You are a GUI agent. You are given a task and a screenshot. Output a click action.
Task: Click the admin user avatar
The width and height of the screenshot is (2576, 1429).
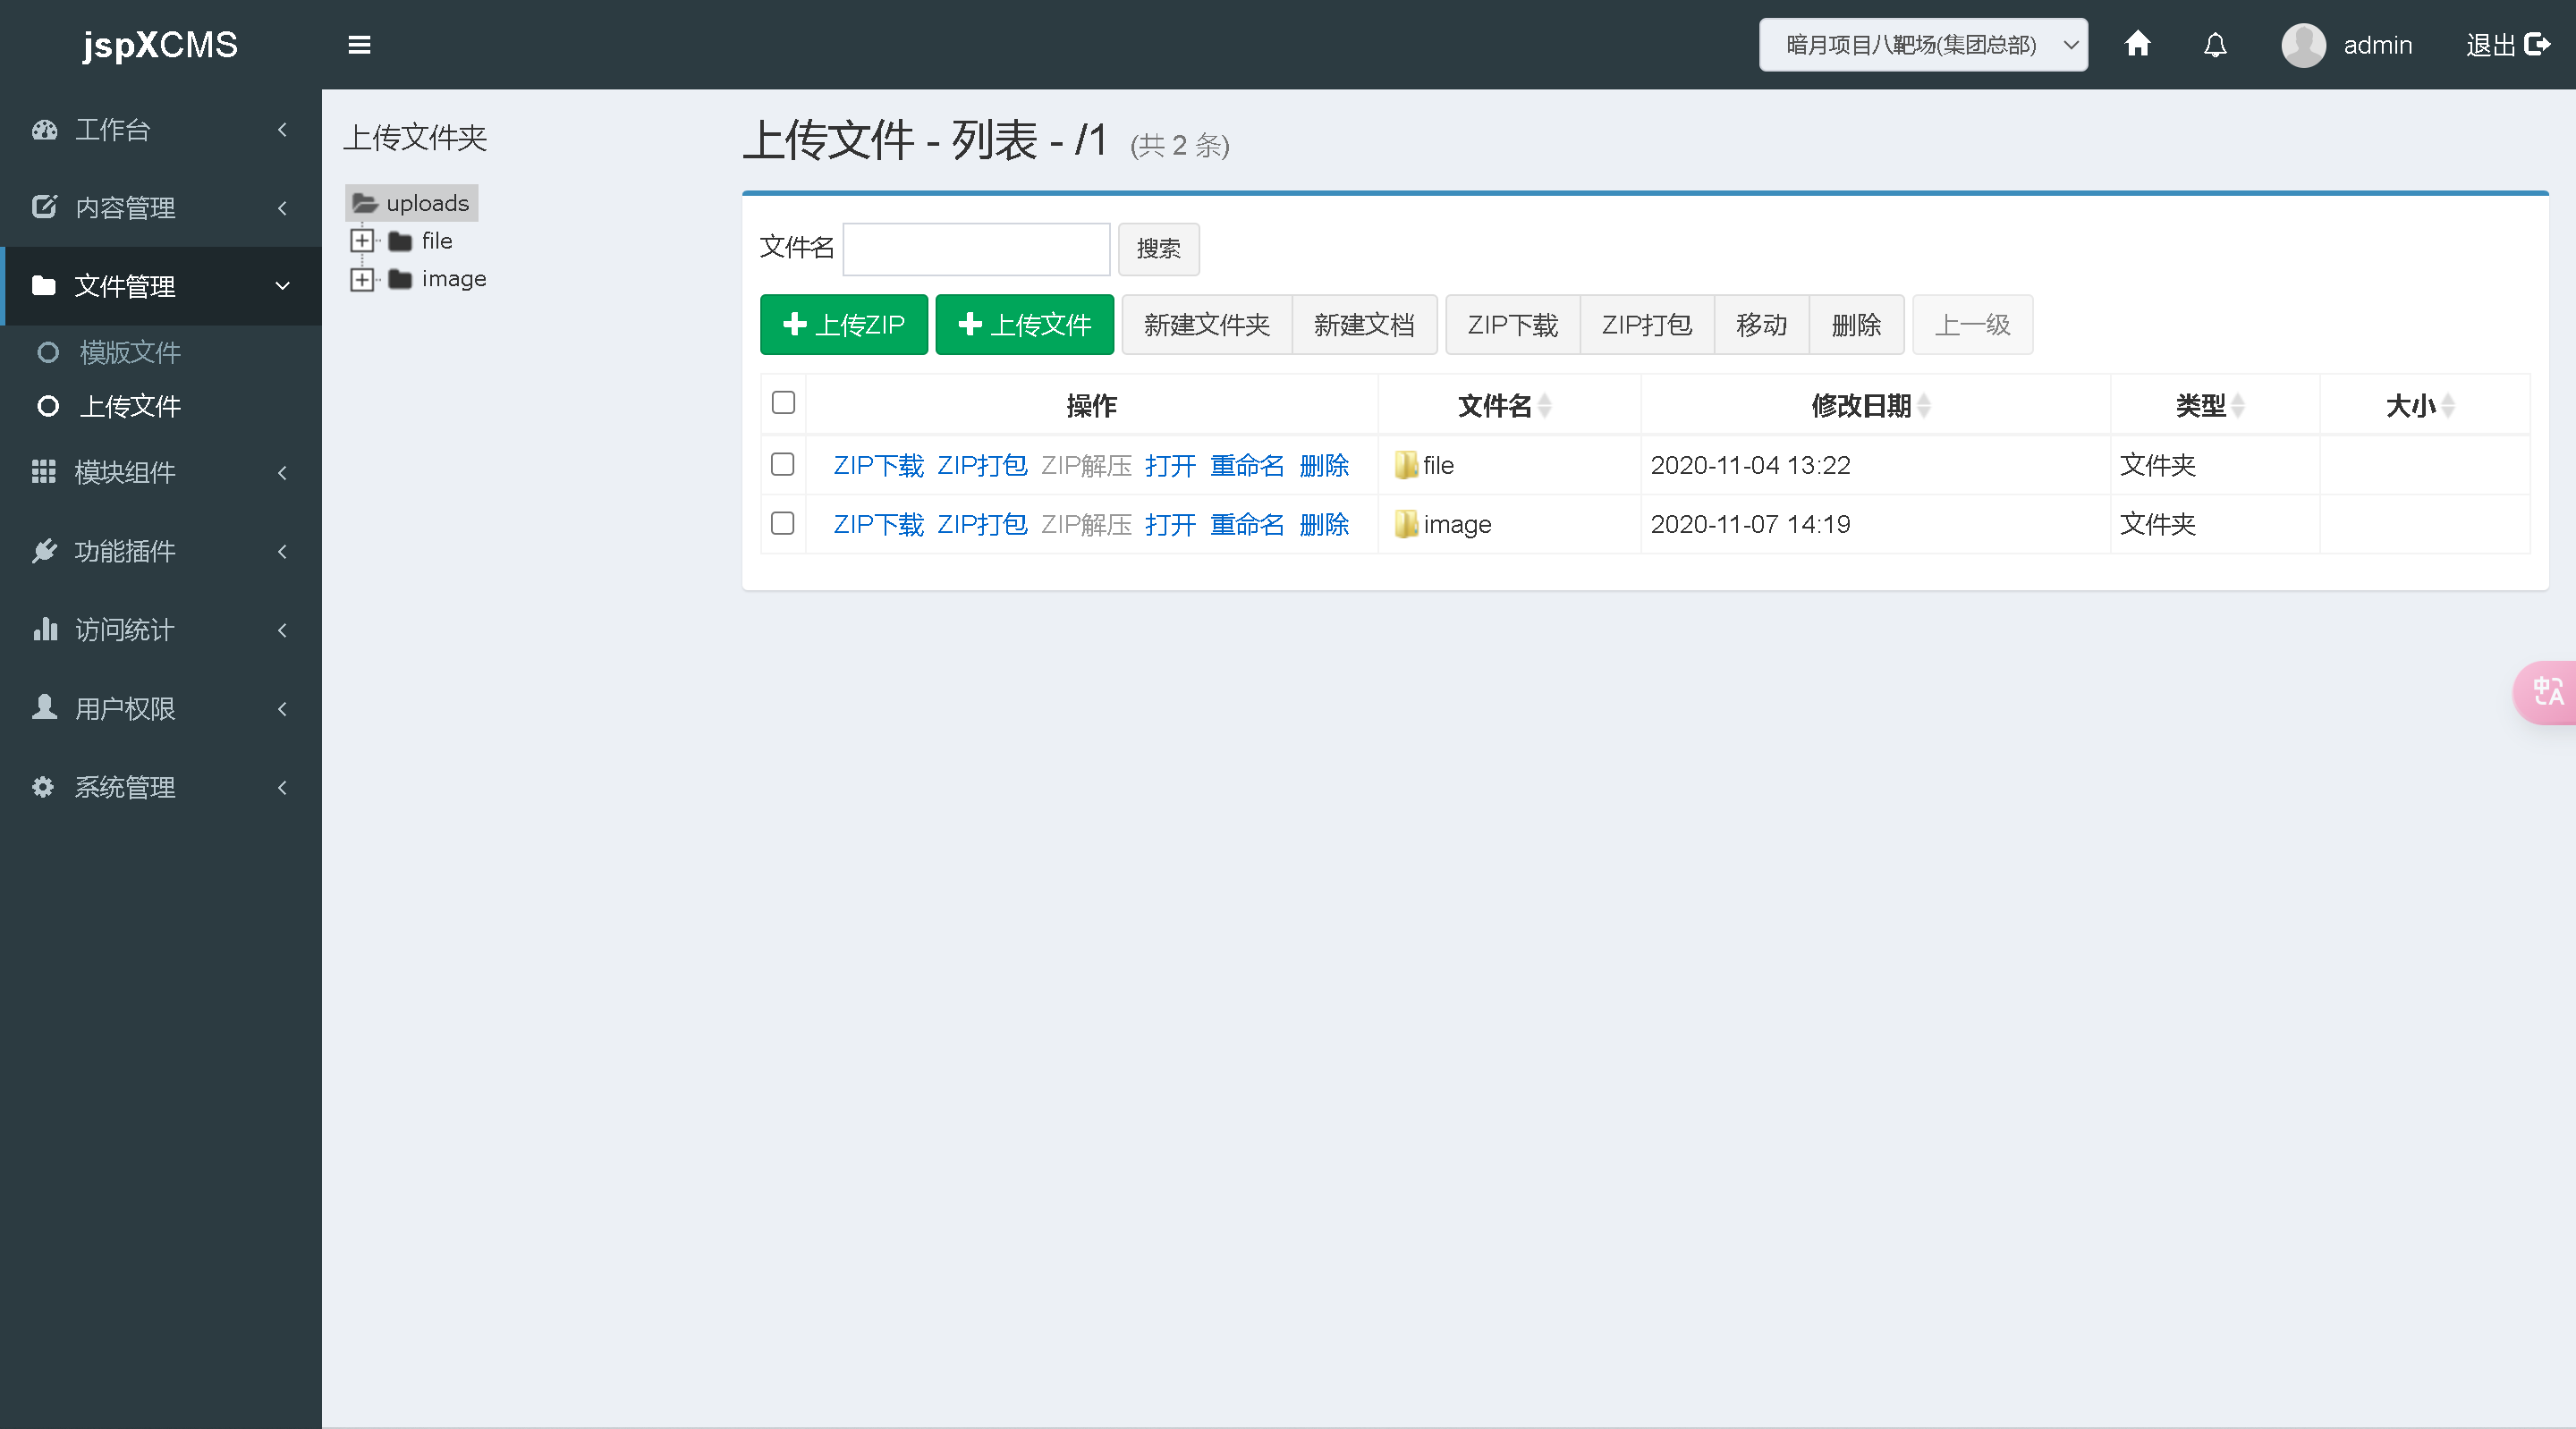tap(2303, 45)
